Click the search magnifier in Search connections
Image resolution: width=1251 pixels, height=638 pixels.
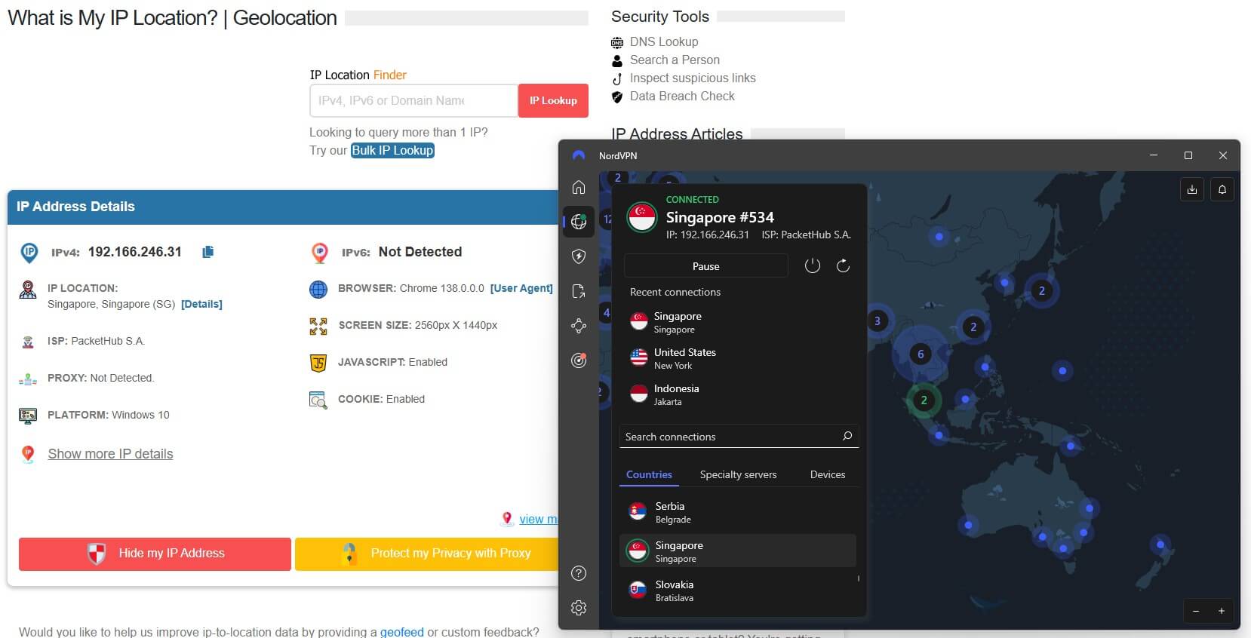click(x=847, y=436)
